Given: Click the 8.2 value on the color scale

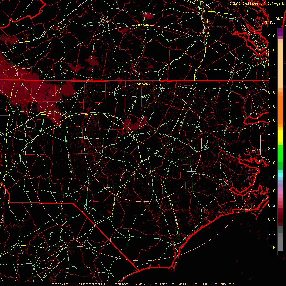Looking at the screenshot, I should [272, 64].
